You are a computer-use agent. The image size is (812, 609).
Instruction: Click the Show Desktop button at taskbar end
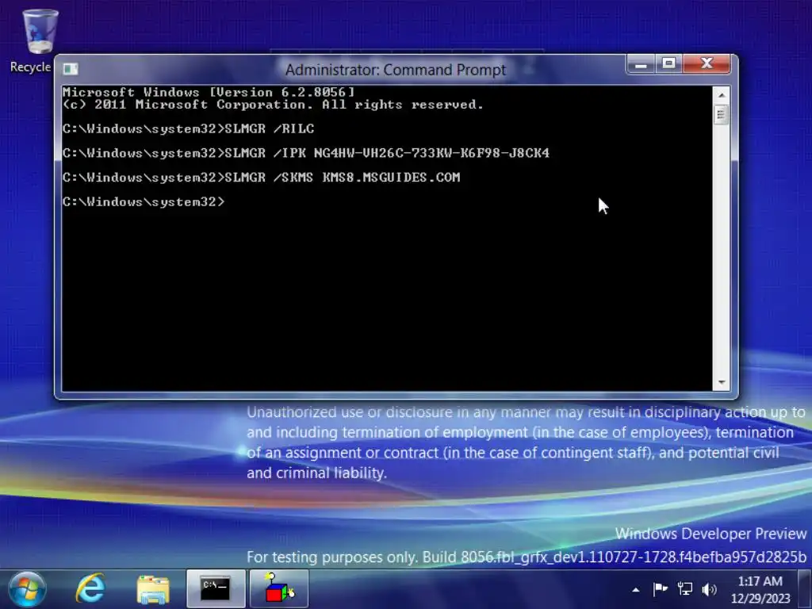coord(805,589)
